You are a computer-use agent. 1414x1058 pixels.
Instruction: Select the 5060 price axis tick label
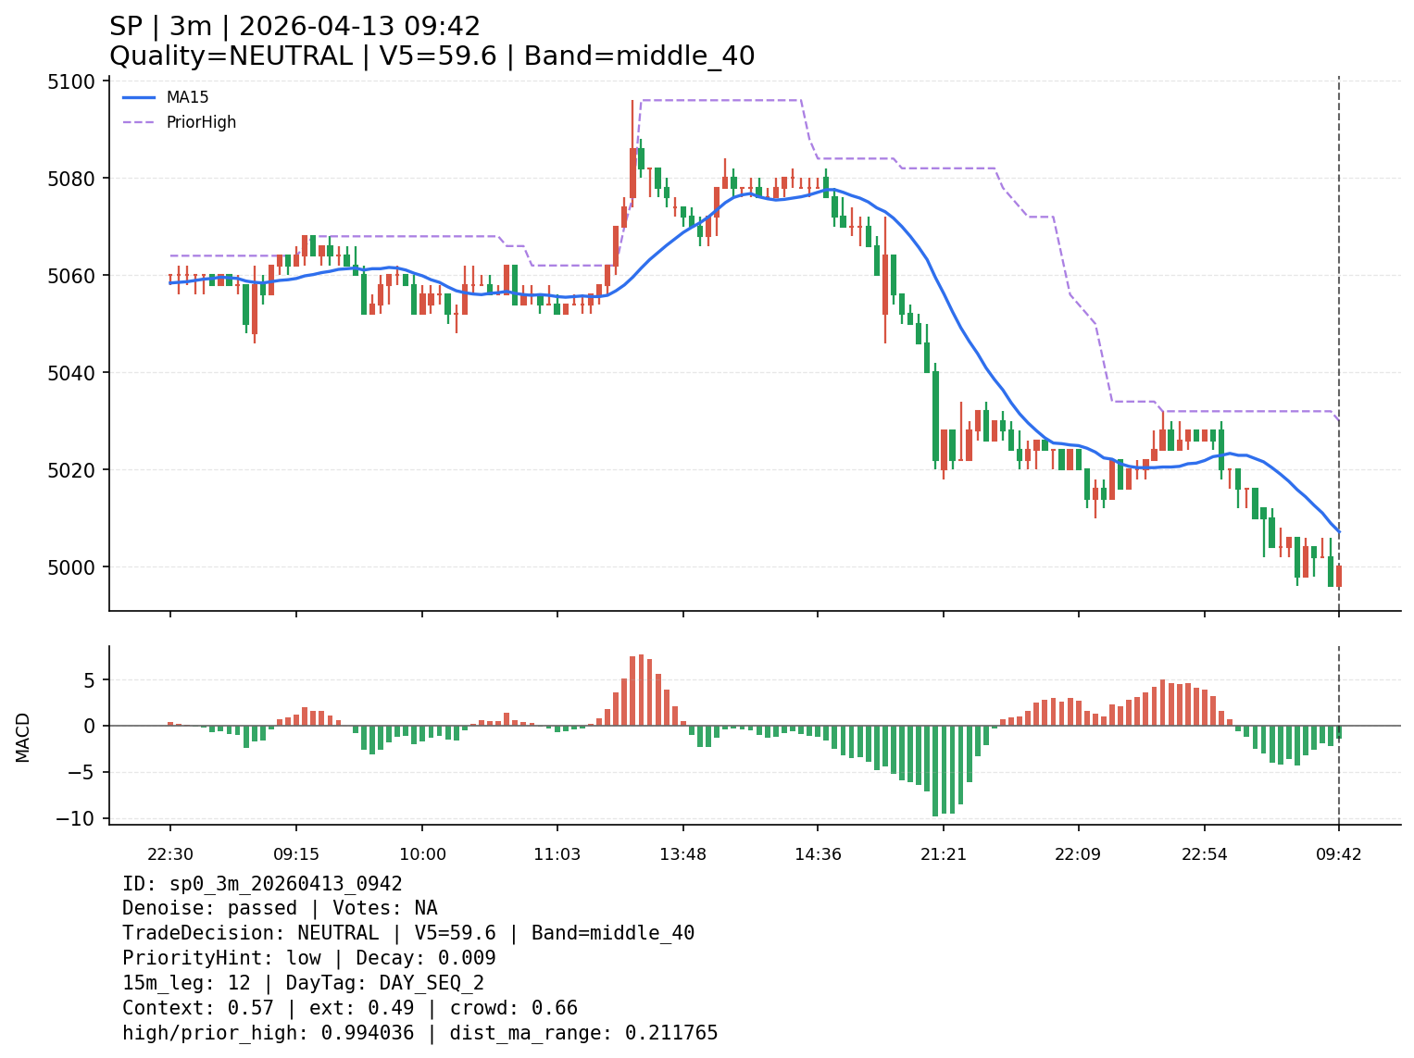pyautogui.click(x=70, y=276)
